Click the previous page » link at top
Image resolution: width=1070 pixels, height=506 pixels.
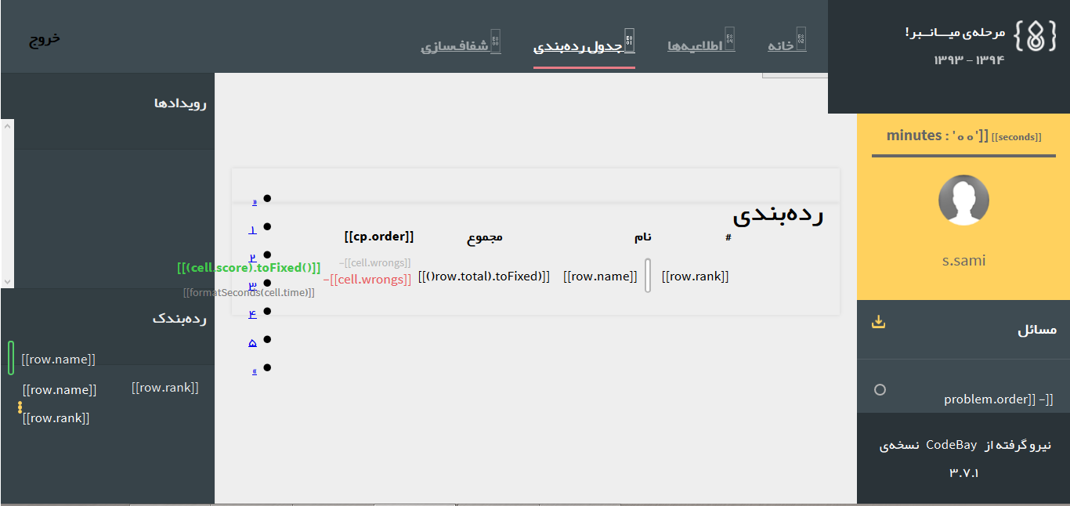[254, 201]
